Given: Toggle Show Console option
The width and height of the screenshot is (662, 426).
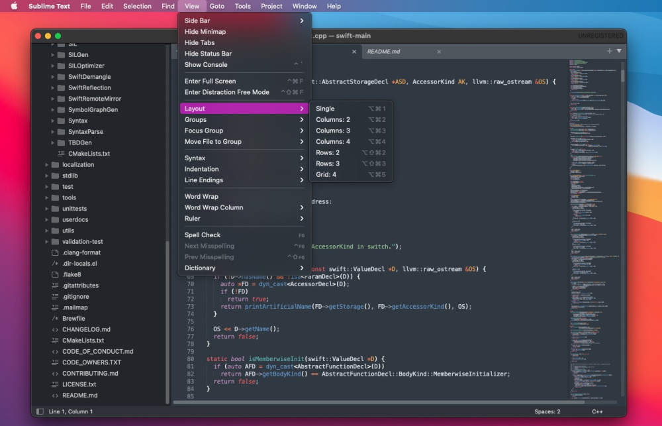Looking at the screenshot, I should coord(244,65).
